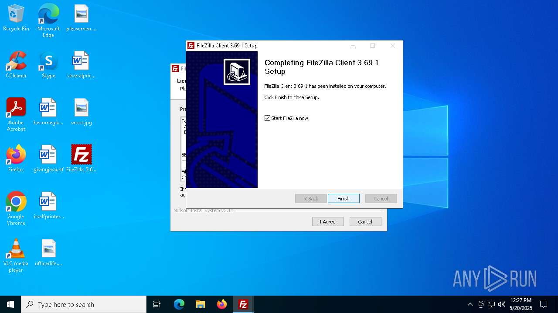Close the FileZilla Setup window
The image size is (558, 313).
pyautogui.click(x=392, y=46)
